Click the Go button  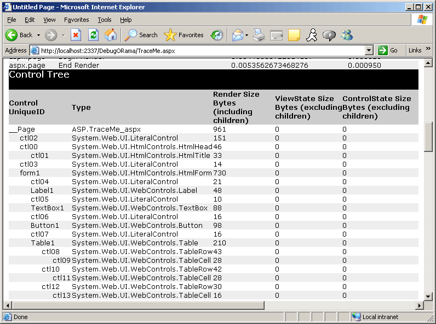coord(388,50)
